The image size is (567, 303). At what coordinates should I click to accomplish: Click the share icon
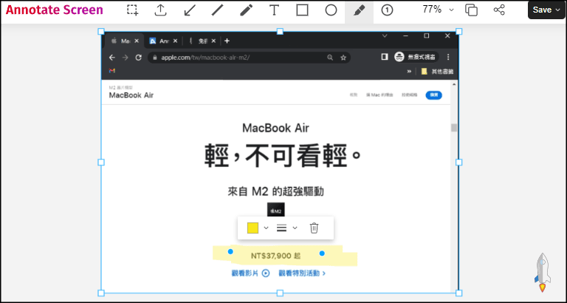[499, 10]
